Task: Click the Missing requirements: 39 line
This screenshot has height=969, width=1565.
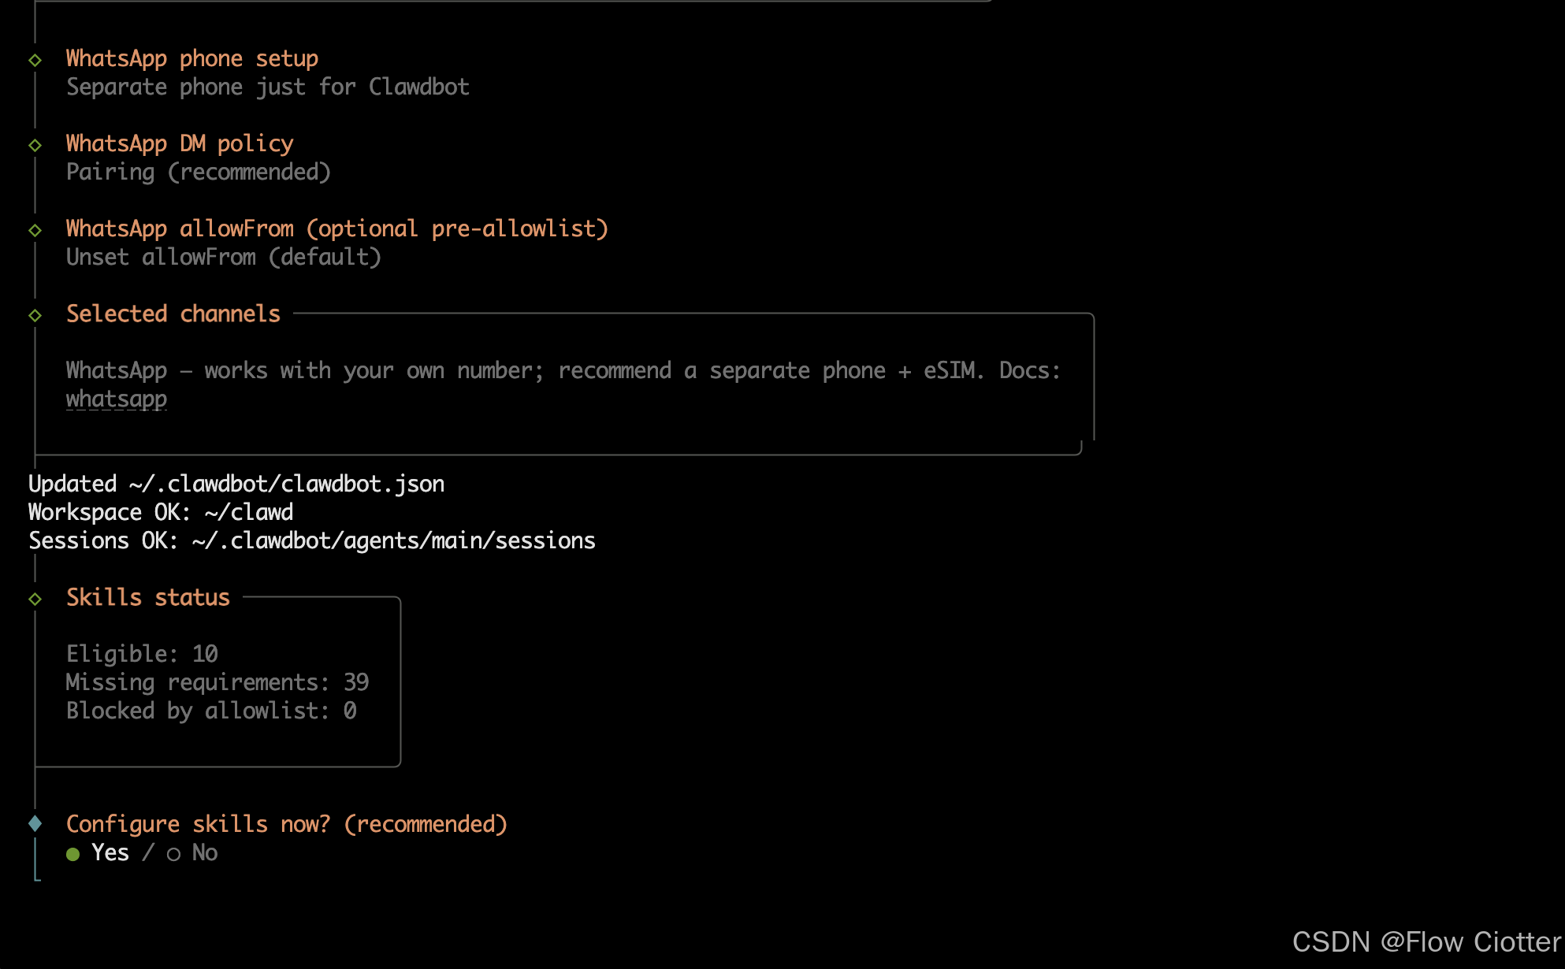Action: [x=217, y=682]
